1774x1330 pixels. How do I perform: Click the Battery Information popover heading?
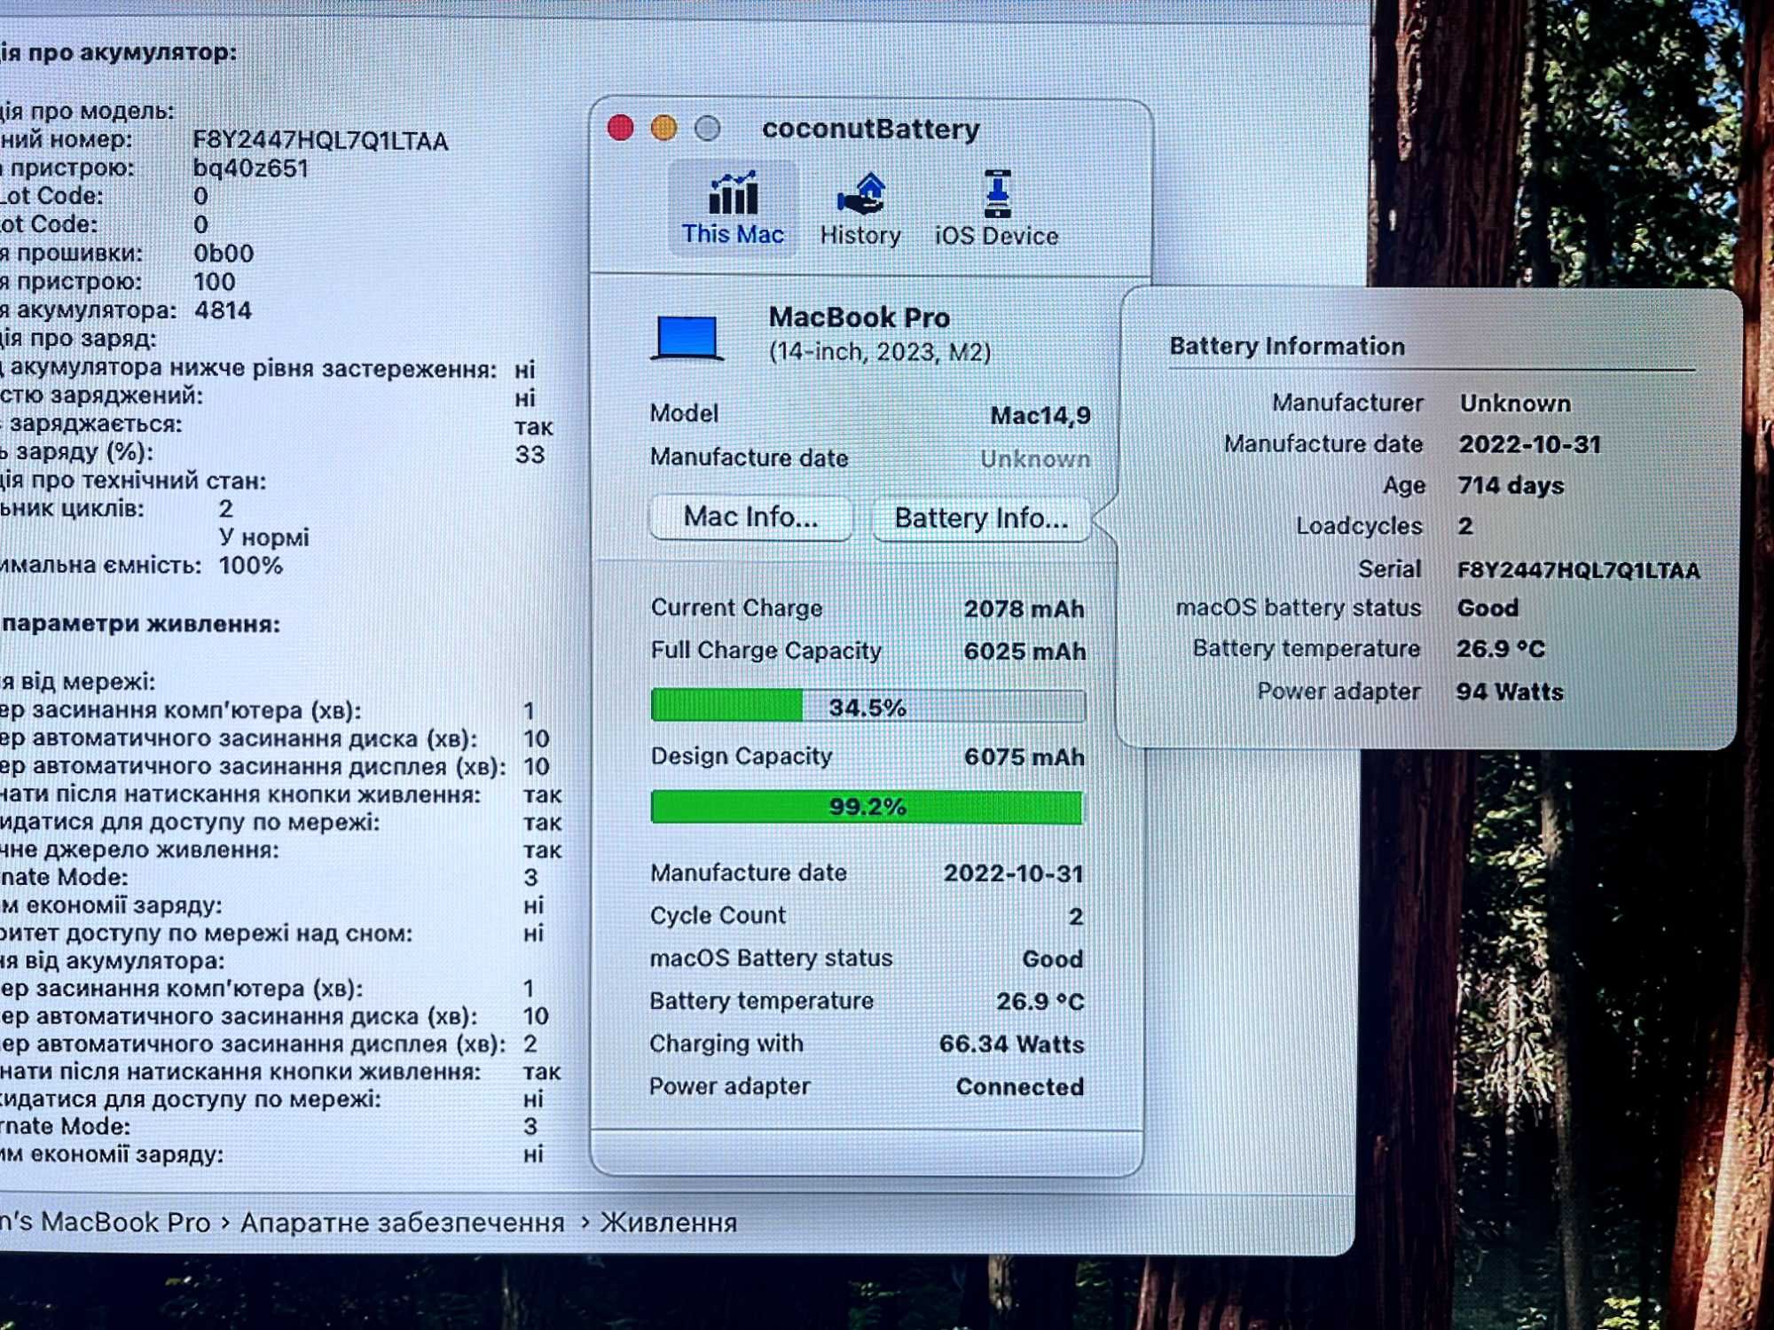1287,347
